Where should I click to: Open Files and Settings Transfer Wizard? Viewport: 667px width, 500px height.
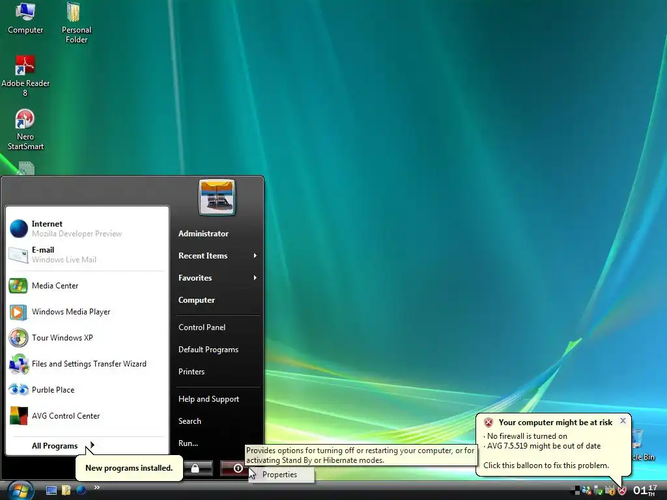coord(87,363)
